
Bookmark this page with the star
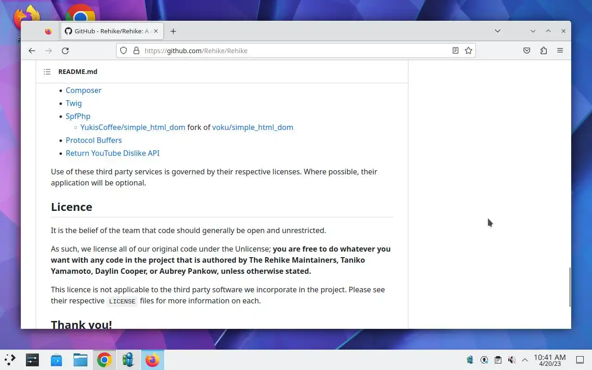[469, 51]
